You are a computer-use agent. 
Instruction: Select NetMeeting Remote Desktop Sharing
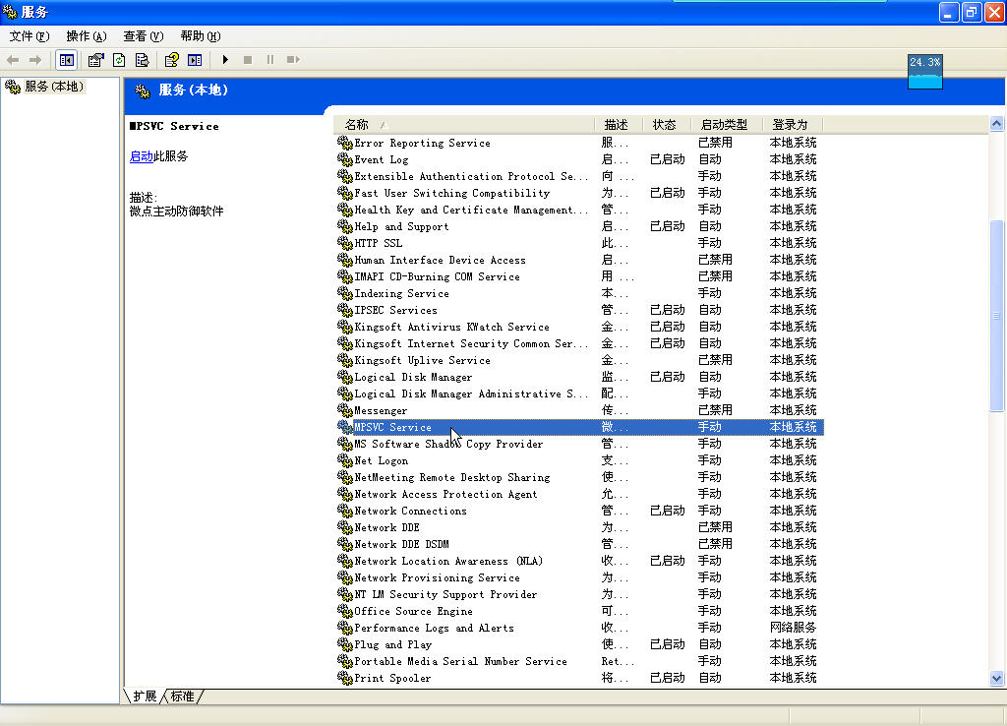(578, 477)
